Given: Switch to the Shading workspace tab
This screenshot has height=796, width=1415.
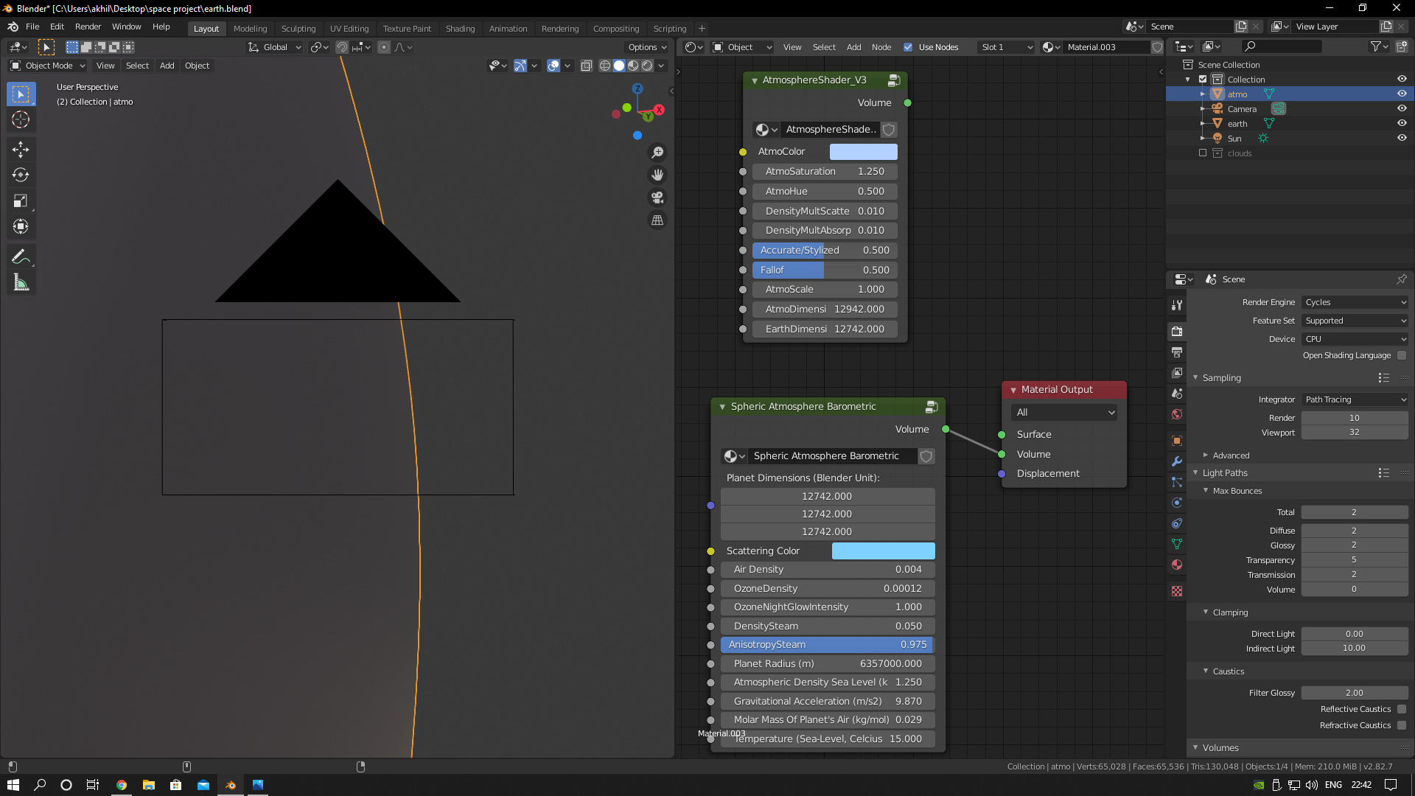Looking at the screenshot, I should 460,29.
